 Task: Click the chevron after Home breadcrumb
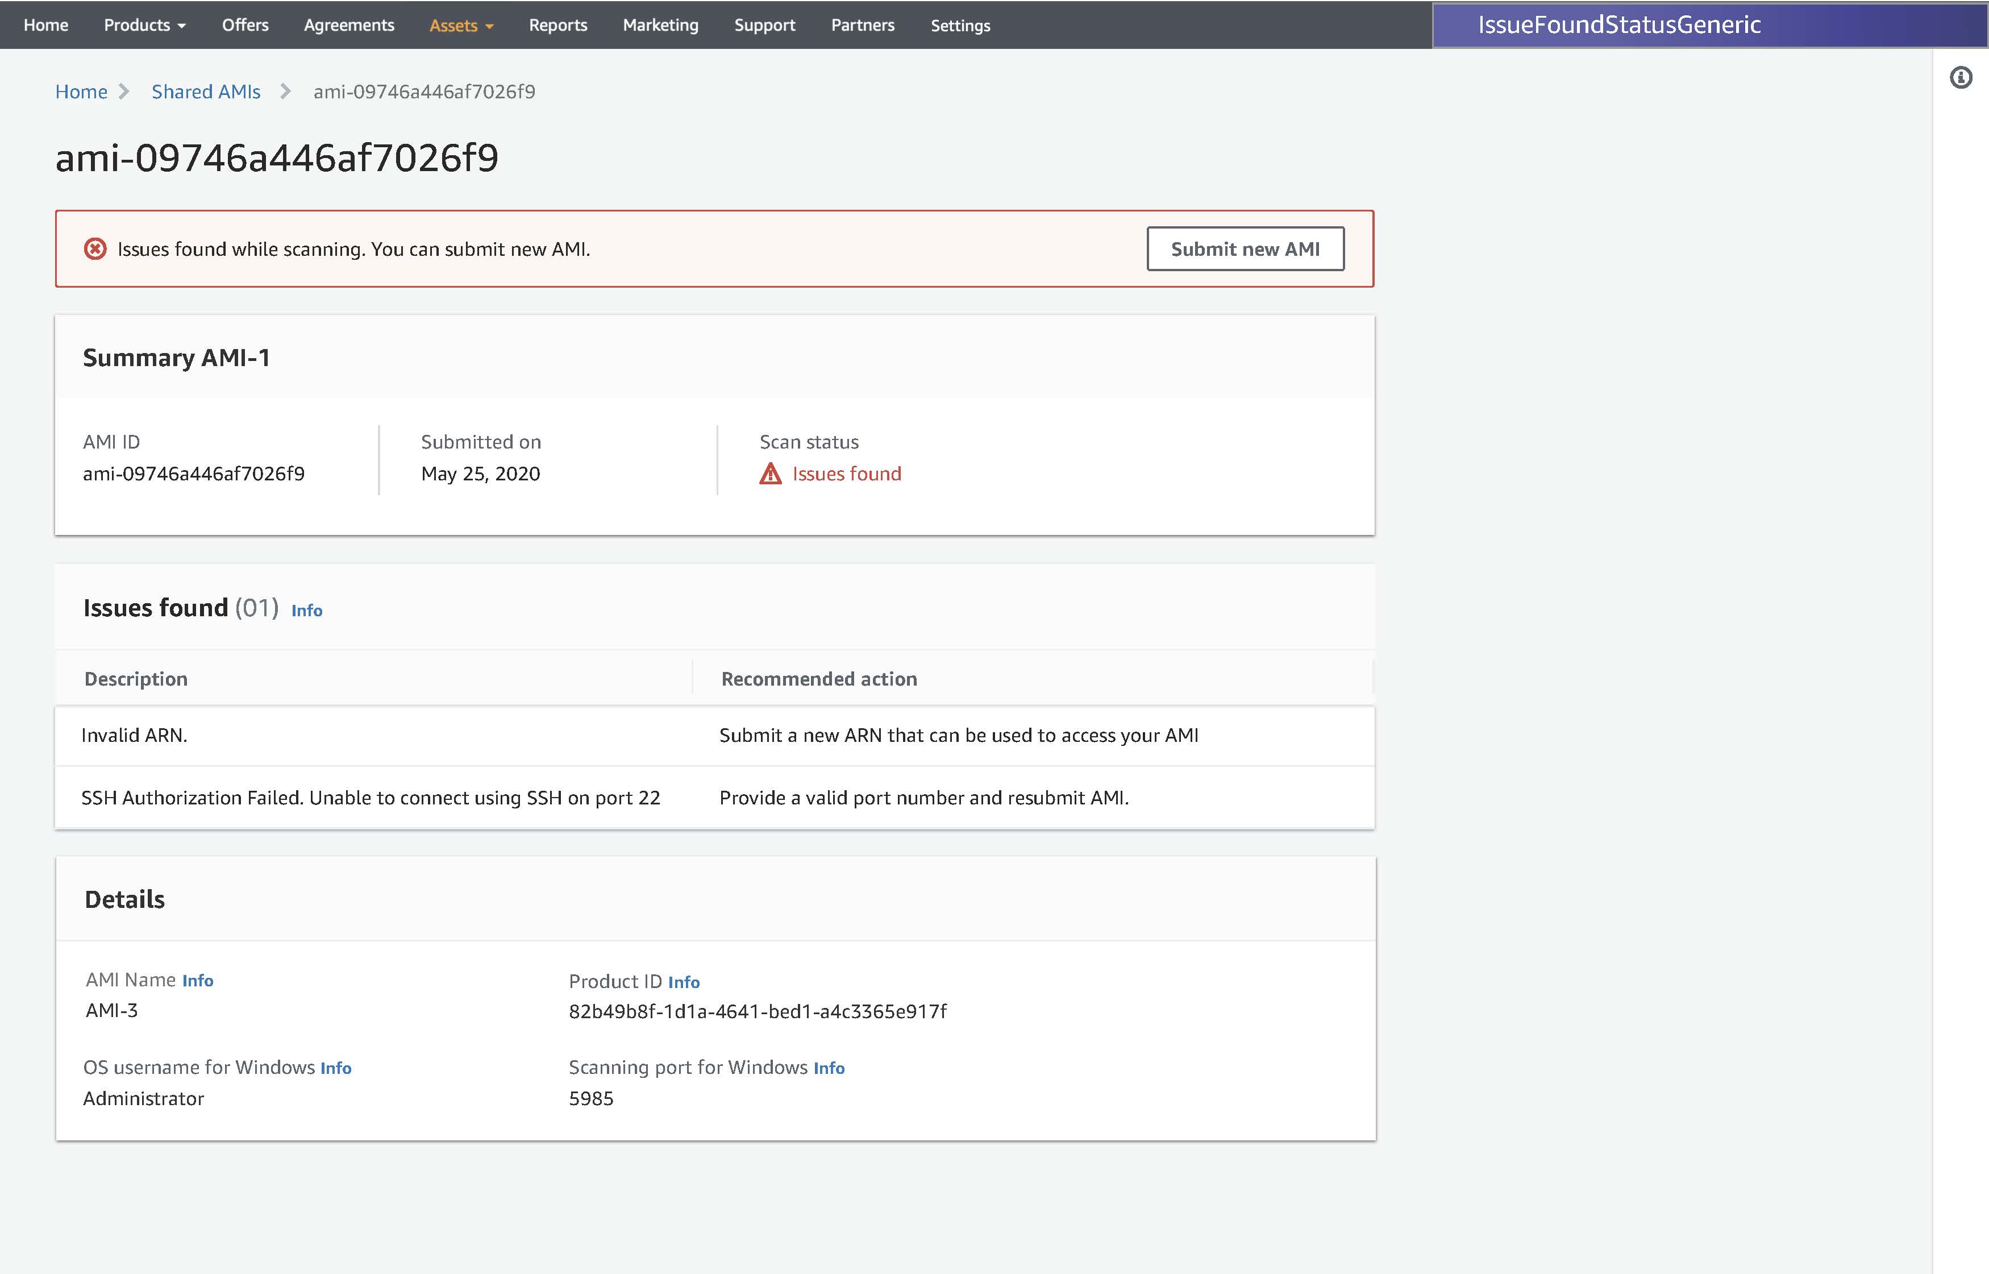click(x=124, y=92)
